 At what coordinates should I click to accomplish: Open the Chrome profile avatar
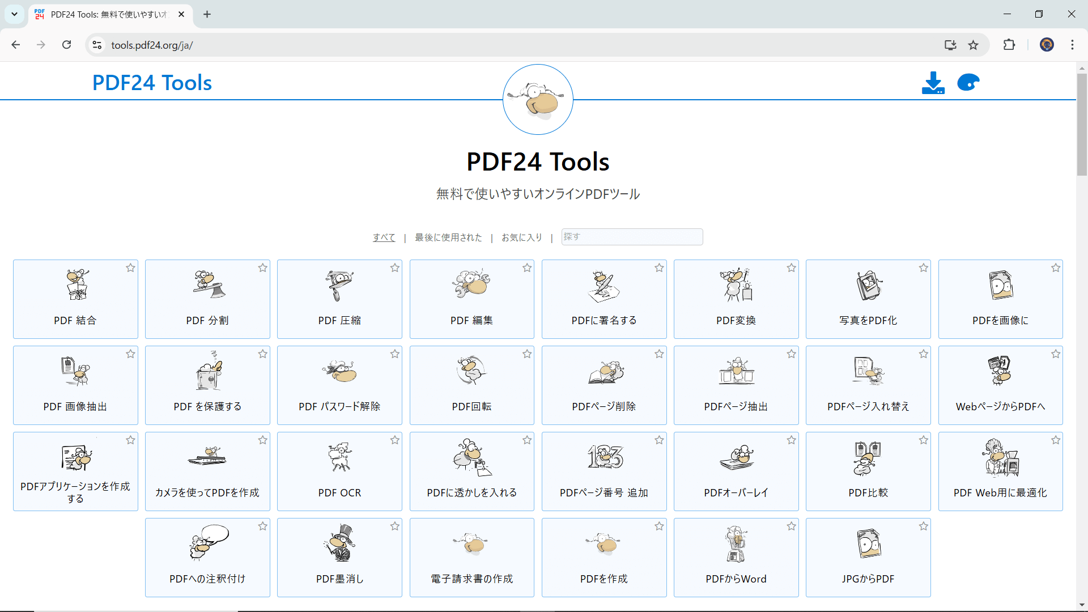[x=1047, y=45]
